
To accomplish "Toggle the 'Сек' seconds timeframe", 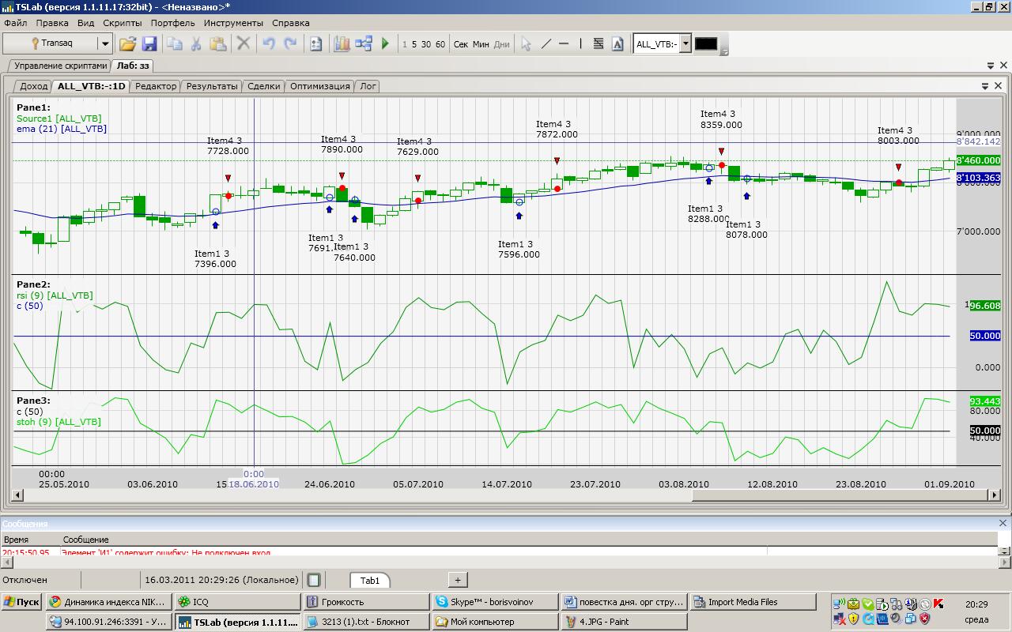I will 461,44.
